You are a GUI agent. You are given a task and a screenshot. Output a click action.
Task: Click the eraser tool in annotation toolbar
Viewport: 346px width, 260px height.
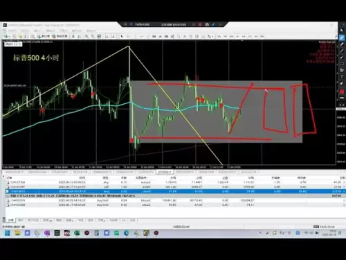[342, 83]
